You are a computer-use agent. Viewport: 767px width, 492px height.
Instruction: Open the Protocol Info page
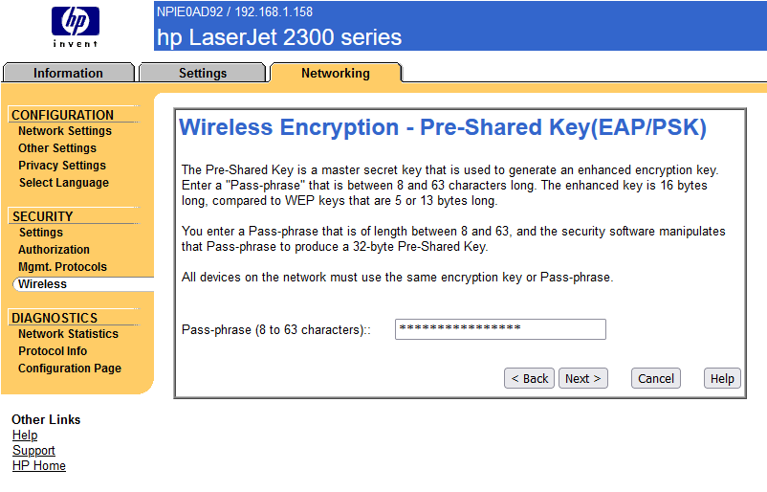point(53,351)
